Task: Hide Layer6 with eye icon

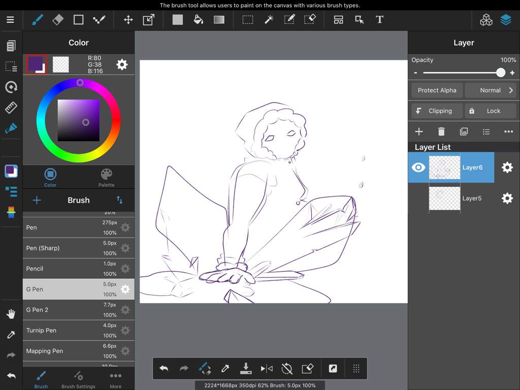Action: (418, 168)
